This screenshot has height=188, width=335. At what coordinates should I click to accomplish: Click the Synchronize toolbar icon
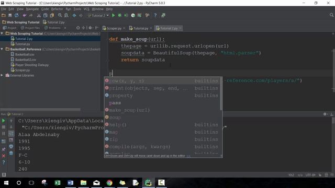pos(16,15)
